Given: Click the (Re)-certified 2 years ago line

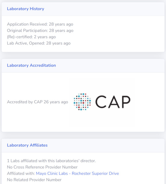Looking at the screenshot, I should tap(31, 37).
